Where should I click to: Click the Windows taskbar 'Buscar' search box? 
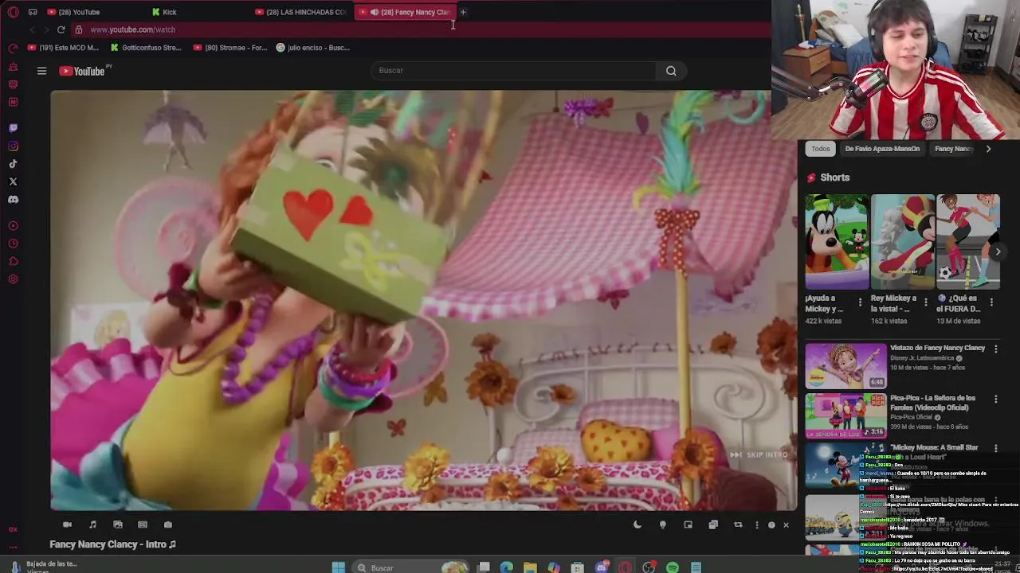(412, 567)
